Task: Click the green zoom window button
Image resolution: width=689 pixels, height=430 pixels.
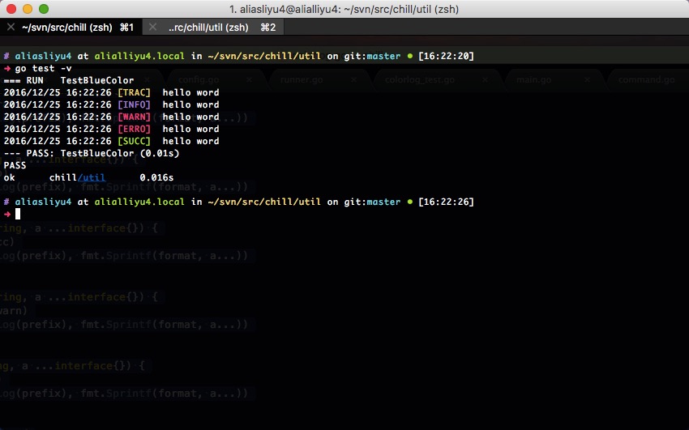Action: (44, 9)
